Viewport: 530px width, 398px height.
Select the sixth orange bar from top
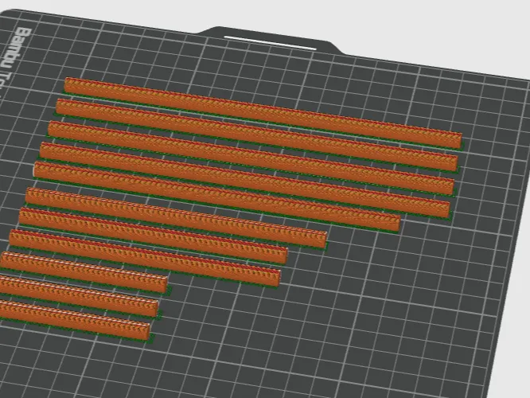(x=177, y=218)
